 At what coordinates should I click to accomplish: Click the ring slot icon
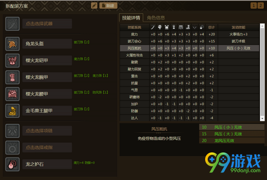tap(12, 147)
